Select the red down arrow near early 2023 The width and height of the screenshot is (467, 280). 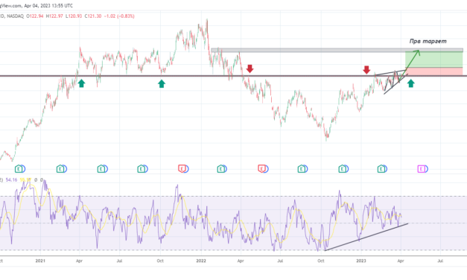(x=366, y=70)
